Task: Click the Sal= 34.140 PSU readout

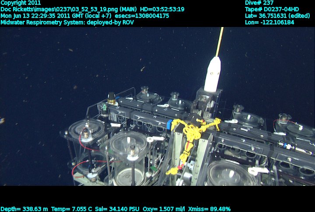Action: (116, 209)
